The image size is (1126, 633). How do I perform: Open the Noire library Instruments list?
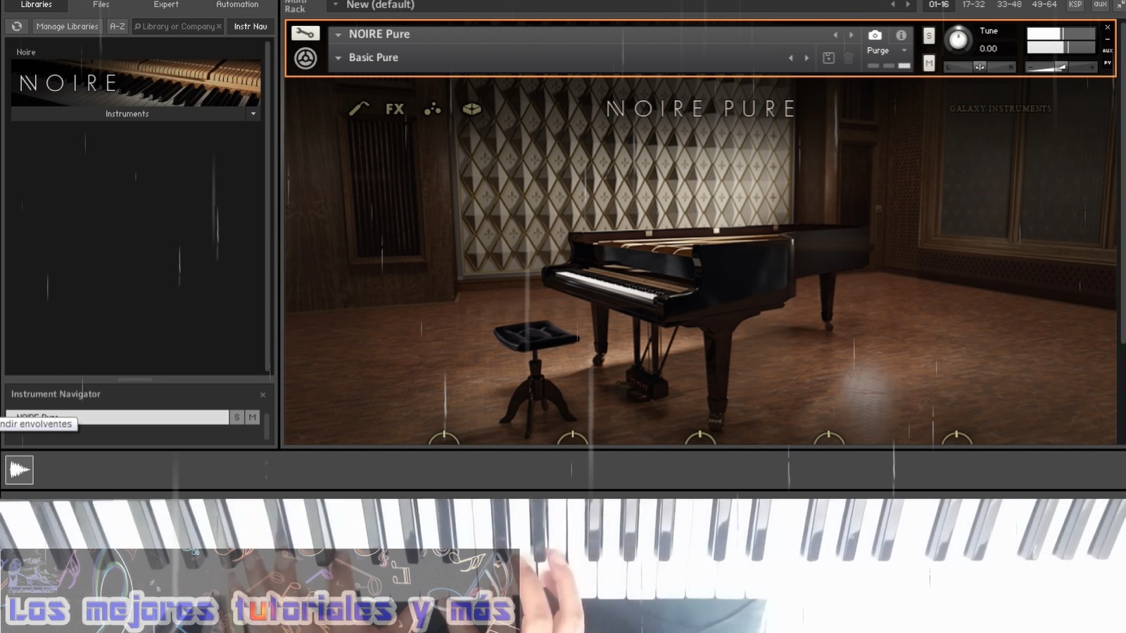pos(127,114)
